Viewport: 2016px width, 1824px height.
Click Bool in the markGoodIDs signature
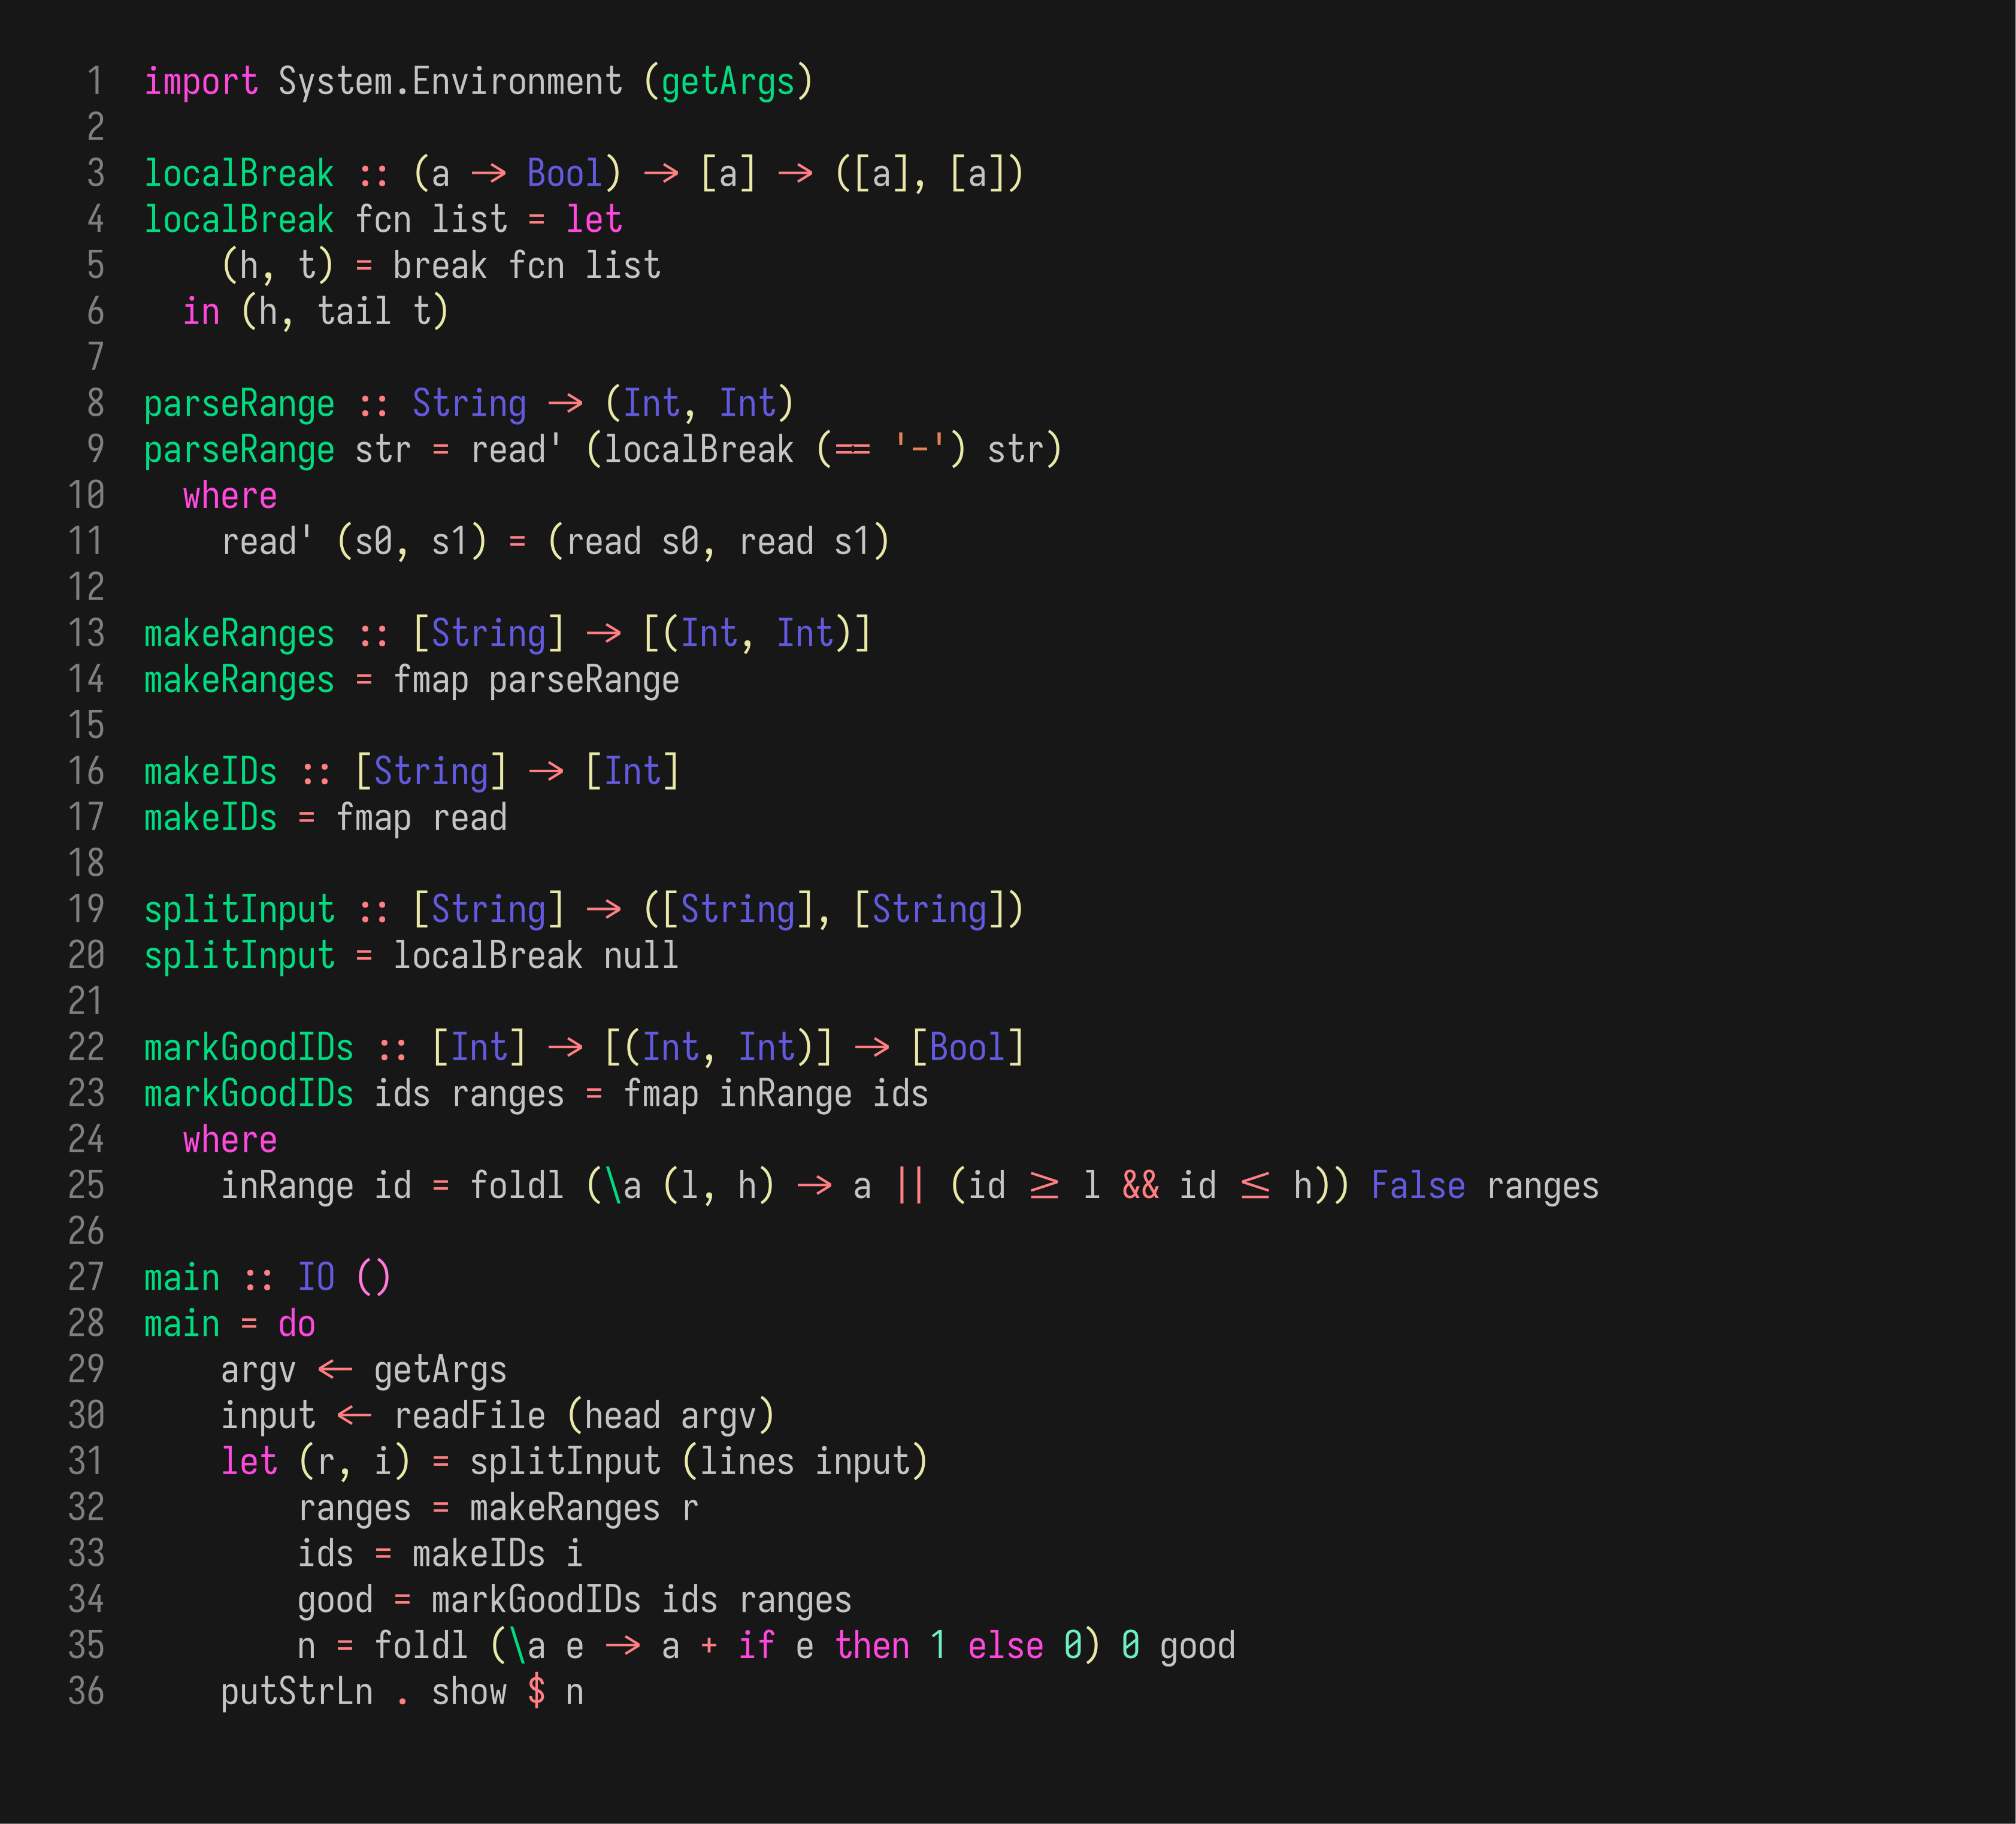point(967,1047)
